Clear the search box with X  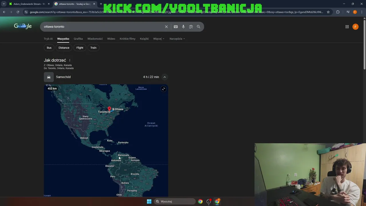point(166,27)
